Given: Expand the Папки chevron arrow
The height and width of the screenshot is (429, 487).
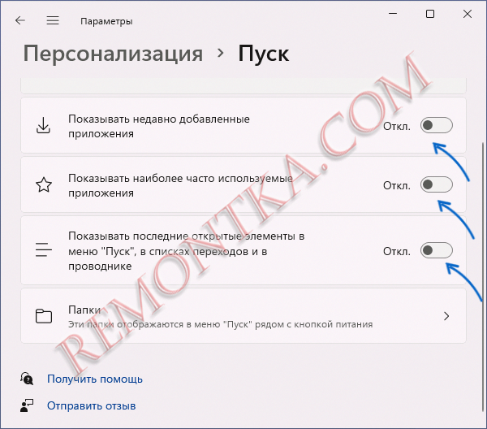Looking at the screenshot, I should pos(446,316).
